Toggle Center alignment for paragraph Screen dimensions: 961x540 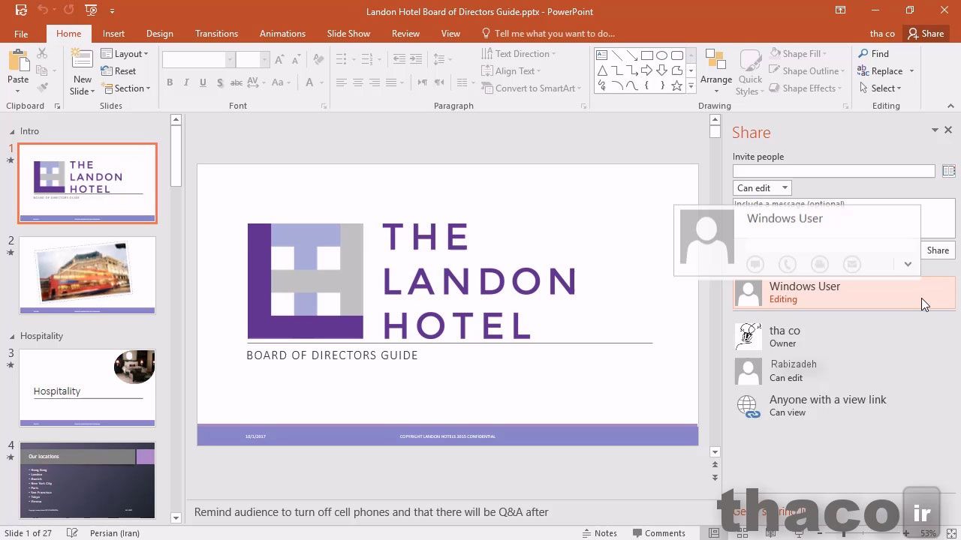point(357,82)
